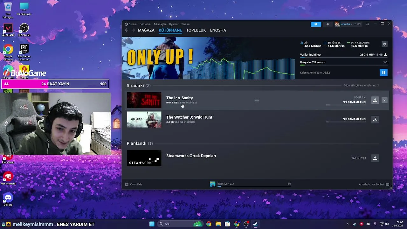Screen dimensions: 407x229
Task: Click the small game icon in the bottom download bar
Action: point(212,184)
